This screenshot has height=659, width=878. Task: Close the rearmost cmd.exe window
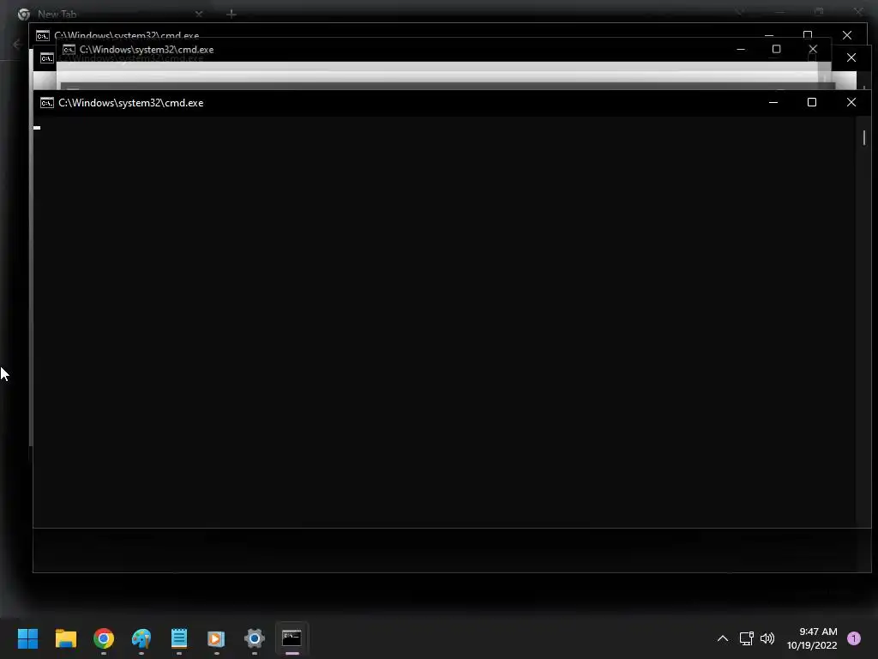click(847, 35)
